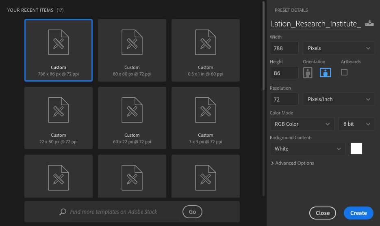This screenshot has width=380, height=226.
Task: Click the Find more templates search field
Action: (x=124, y=212)
